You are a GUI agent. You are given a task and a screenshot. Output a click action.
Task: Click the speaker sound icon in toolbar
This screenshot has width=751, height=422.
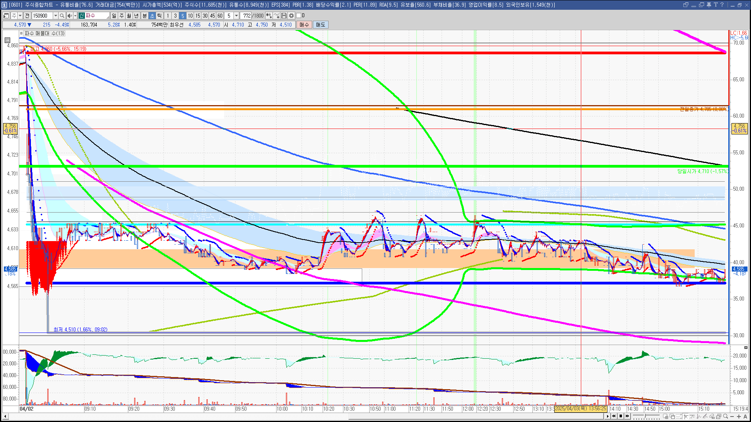pyautogui.click(x=70, y=16)
